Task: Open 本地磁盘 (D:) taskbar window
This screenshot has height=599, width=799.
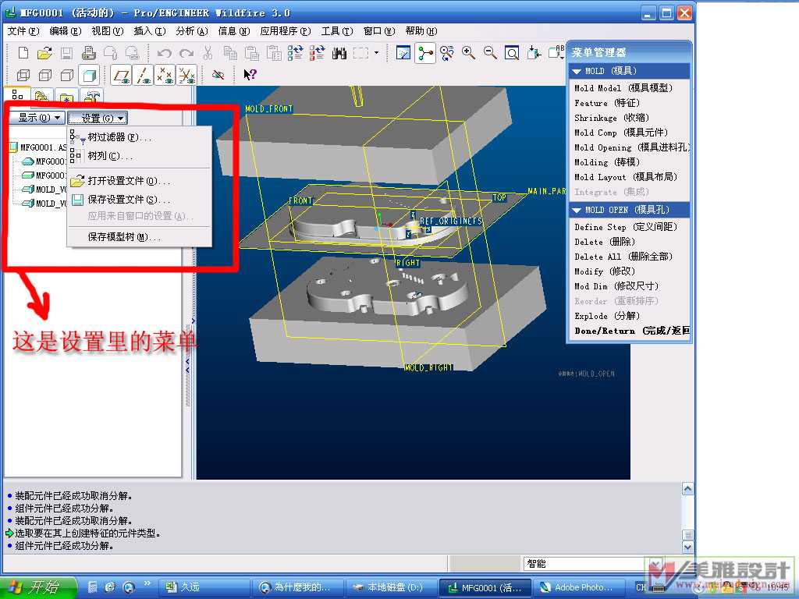Action: point(391,587)
